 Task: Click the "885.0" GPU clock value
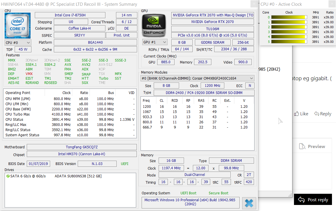[166, 62]
